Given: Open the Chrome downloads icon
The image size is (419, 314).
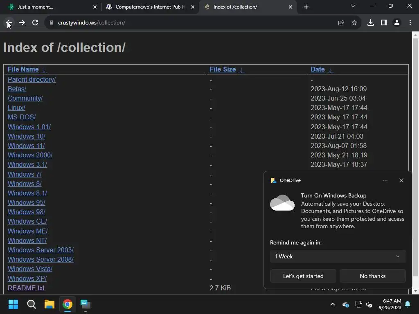Looking at the screenshot, I should [371, 23].
